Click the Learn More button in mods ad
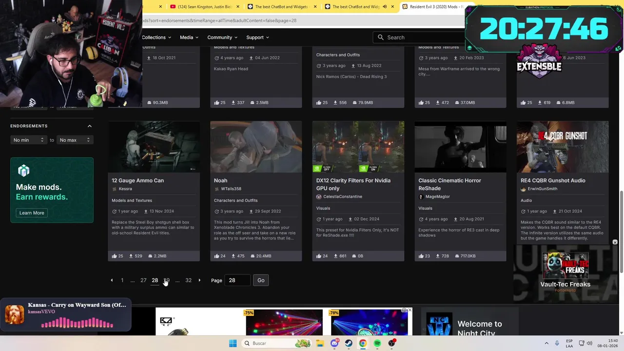Screen dimensions: 624x351 point(32,213)
